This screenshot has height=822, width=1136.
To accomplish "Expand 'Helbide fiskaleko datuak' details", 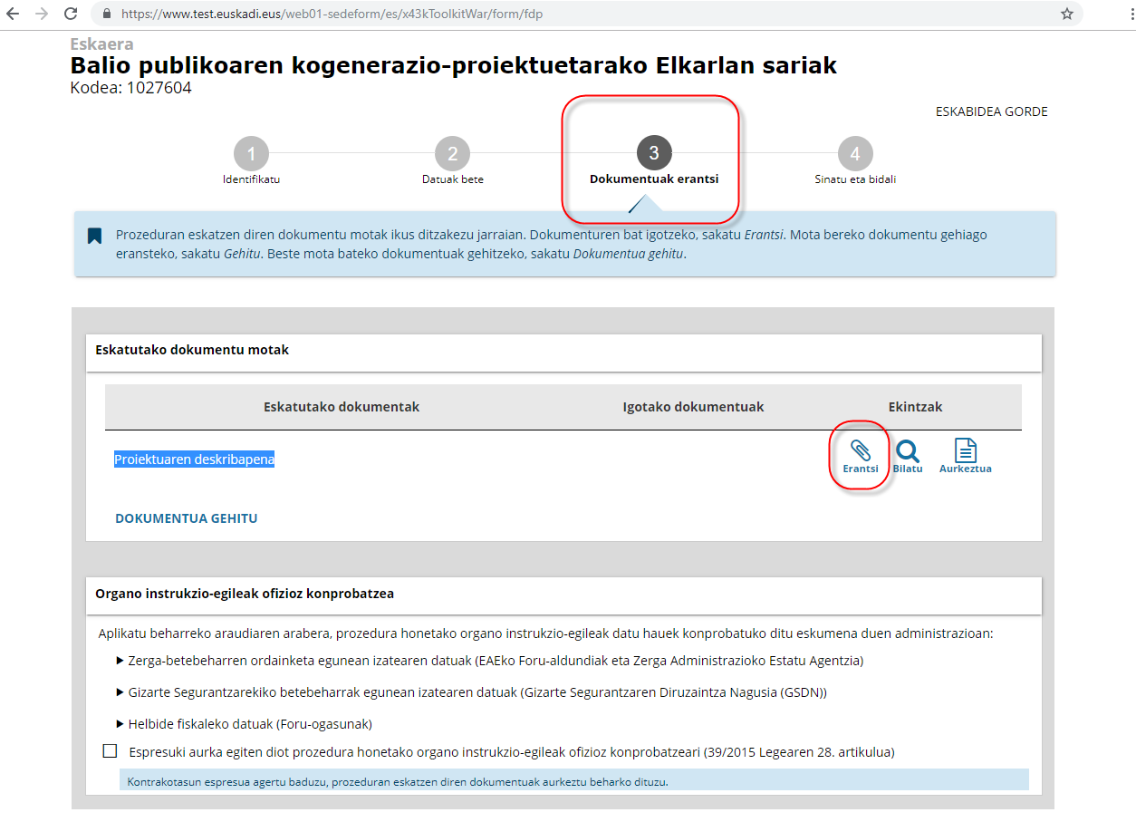I will (x=120, y=724).
